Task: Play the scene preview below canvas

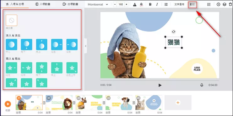Action: (x=160, y=85)
